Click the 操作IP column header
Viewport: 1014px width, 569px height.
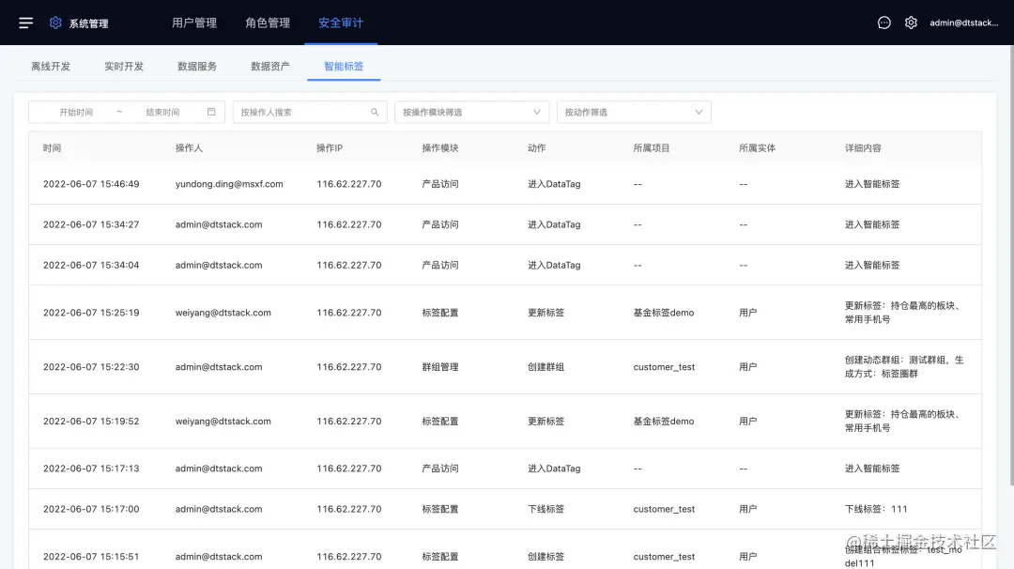330,148
